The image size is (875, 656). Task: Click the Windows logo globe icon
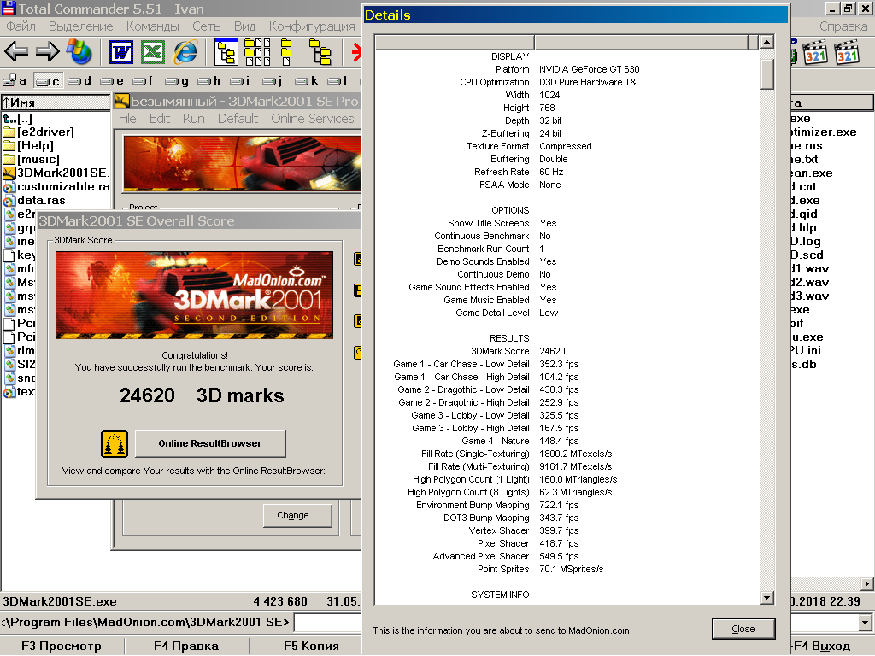[79, 53]
